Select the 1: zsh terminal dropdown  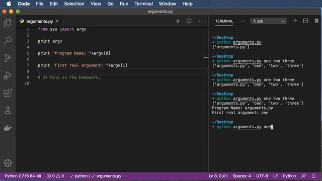coord(269,21)
